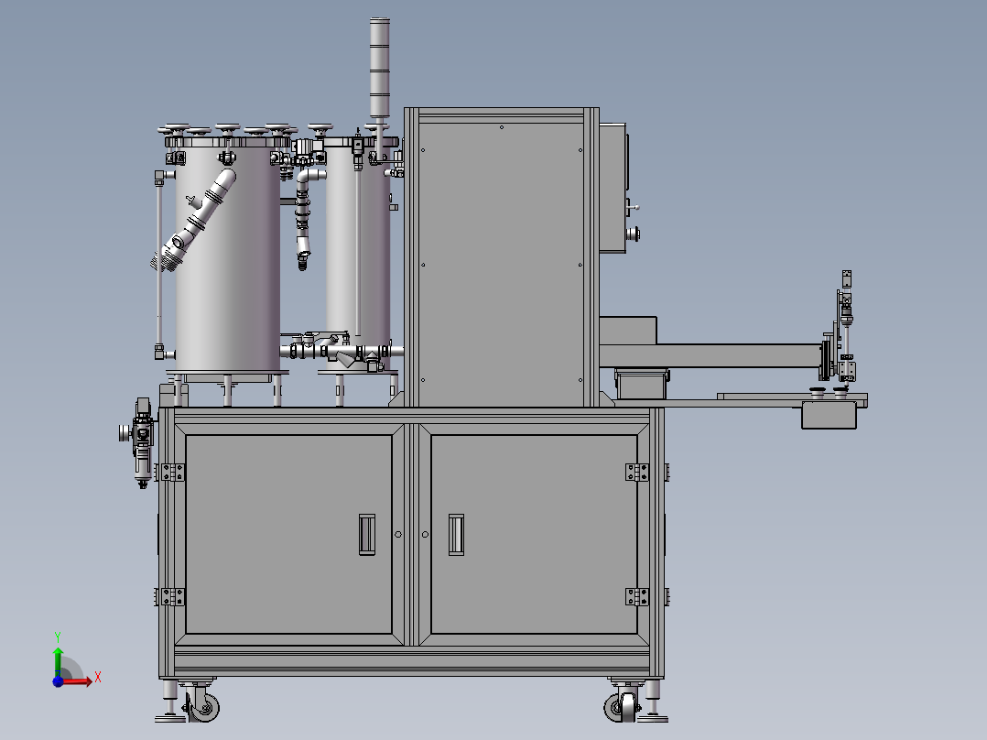Screen dimensions: 987x740
Task: Click the red X axis arrow
Action: tap(87, 680)
